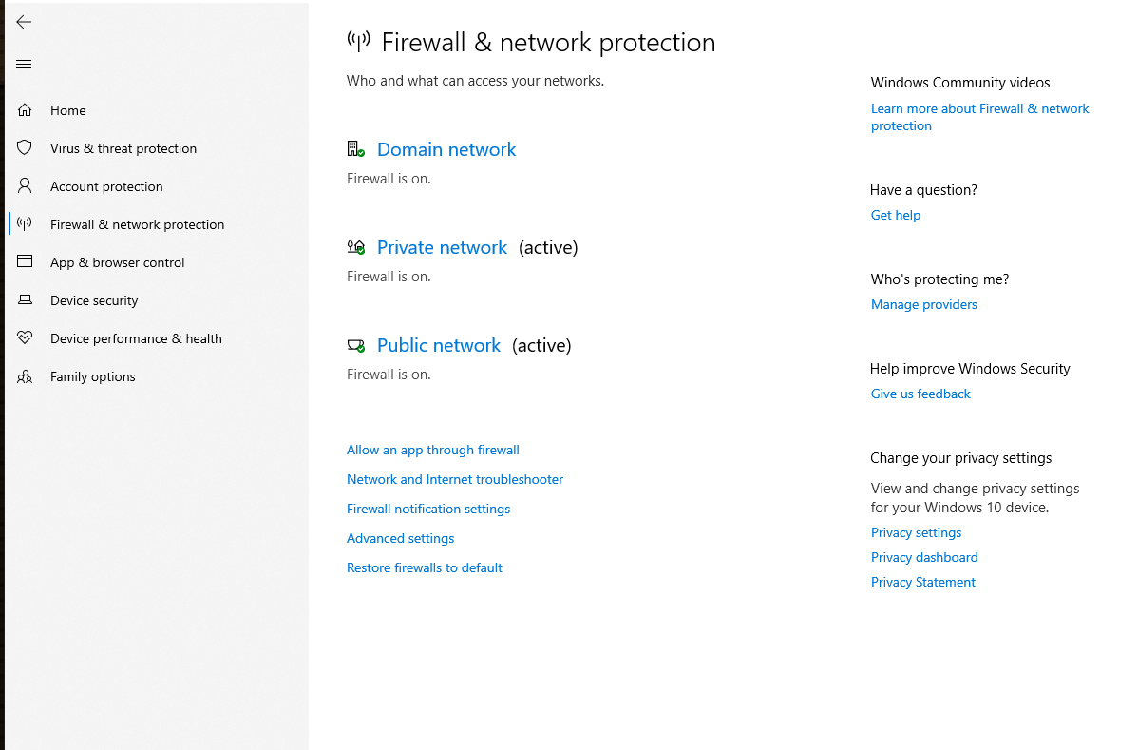Click the Virus & threat protection shield icon

[x=25, y=148]
